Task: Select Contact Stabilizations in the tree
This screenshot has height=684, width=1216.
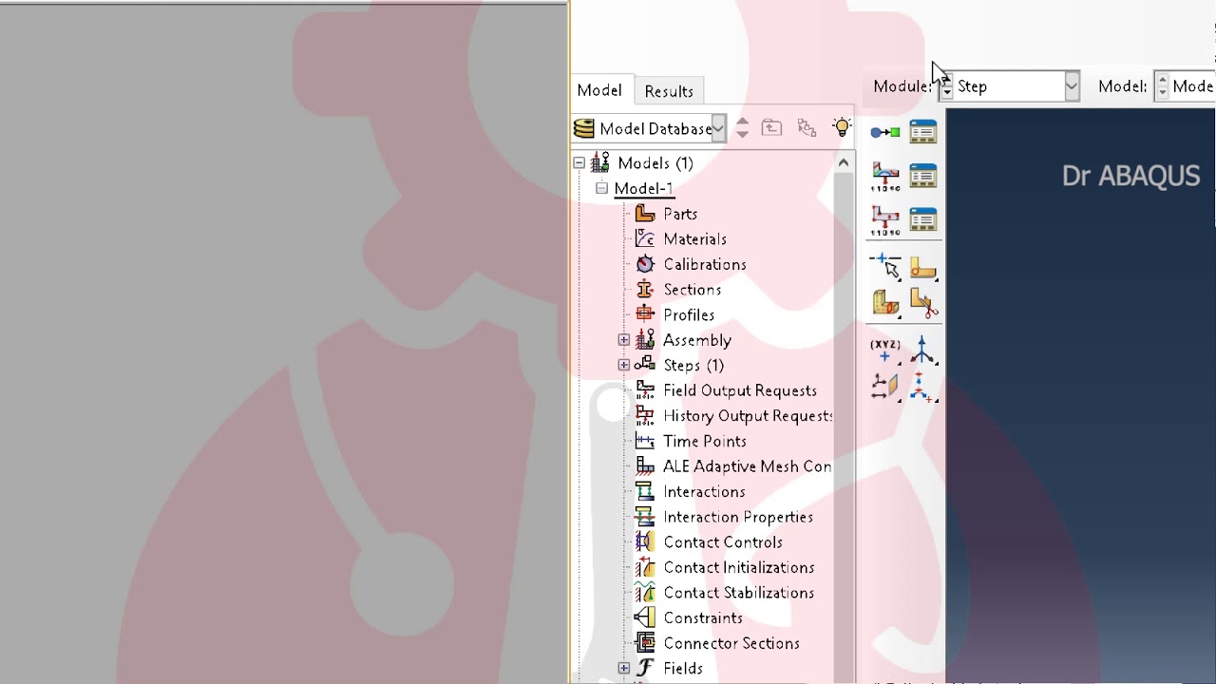Action: click(x=739, y=593)
